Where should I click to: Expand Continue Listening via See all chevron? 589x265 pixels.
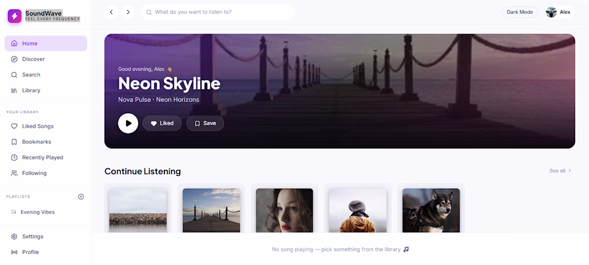point(570,171)
